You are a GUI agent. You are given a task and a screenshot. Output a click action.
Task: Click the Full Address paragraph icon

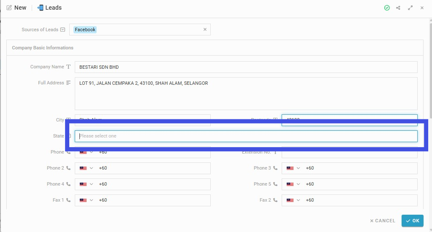68,83
